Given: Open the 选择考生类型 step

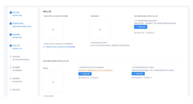Looking at the screenshot, I should tap(18, 23).
